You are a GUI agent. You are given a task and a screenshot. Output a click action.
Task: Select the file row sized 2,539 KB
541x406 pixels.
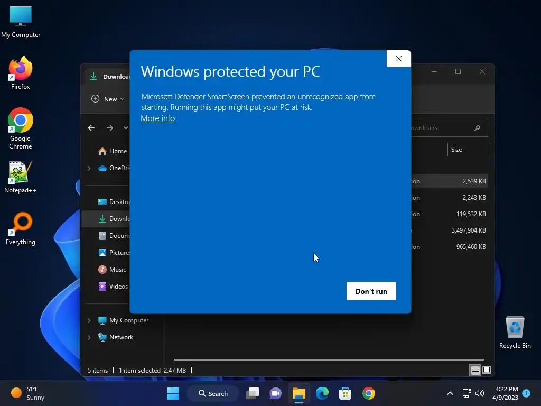pyautogui.click(x=449, y=181)
